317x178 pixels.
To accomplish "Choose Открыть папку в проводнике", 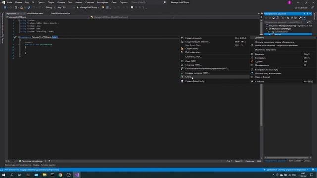I will [283, 74].
